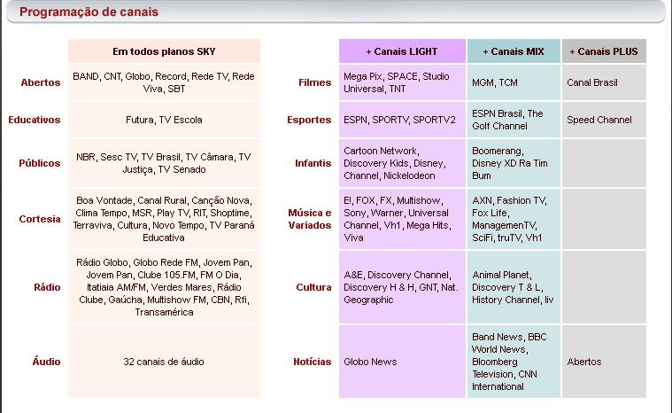Click the "Programação de canais" section heading
This screenshot has height=413, width=672.
pyautogui.click(x=77, y=12)
